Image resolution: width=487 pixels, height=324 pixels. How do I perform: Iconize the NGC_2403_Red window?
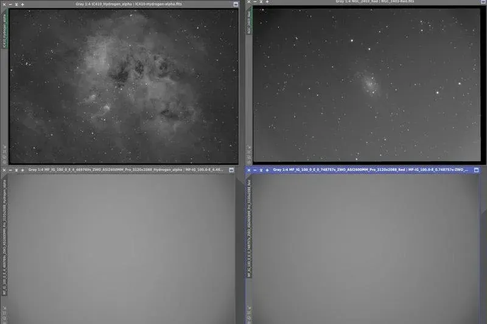[255, 2]
